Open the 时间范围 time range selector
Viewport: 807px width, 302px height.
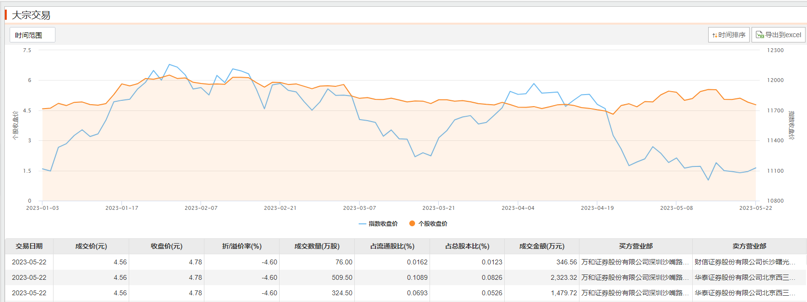tap(32, 35)
